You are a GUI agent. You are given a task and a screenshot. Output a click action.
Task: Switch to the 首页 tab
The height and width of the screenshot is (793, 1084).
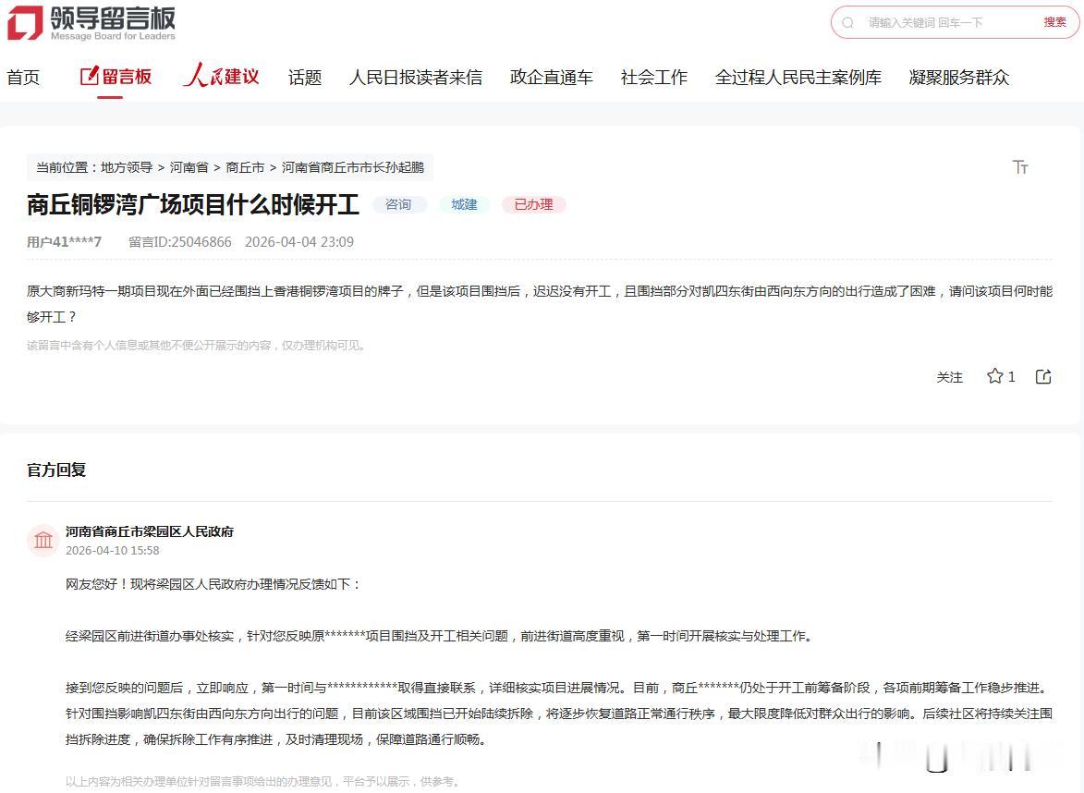(x=23, y=78)
